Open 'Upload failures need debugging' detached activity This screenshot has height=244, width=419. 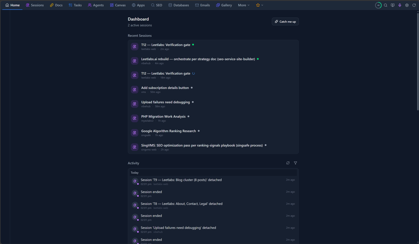213,230
